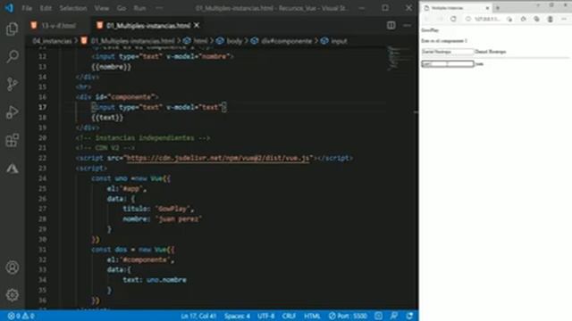Click the triangular extension icon below Extensions
Viewport: 572px width, 321px height.
pyautogui.click(x=12, y=169)
